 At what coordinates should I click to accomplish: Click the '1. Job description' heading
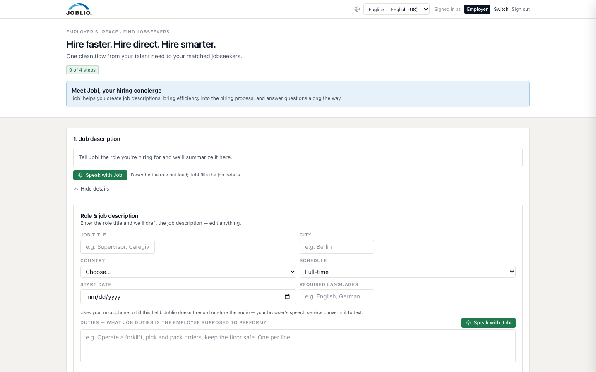coord(97,139)
